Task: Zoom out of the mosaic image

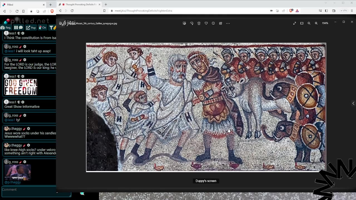Action: coord(309,23)
